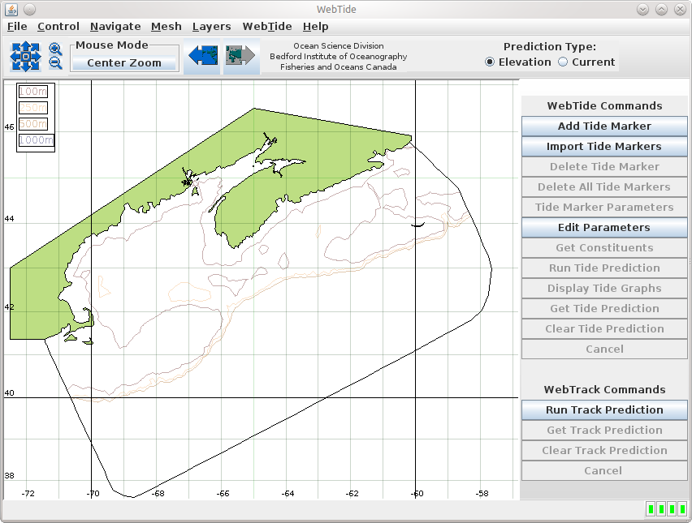This screenshot has width=692, height=523.
Task: Go to next map view arrow
Action: [x=240, y=56]
